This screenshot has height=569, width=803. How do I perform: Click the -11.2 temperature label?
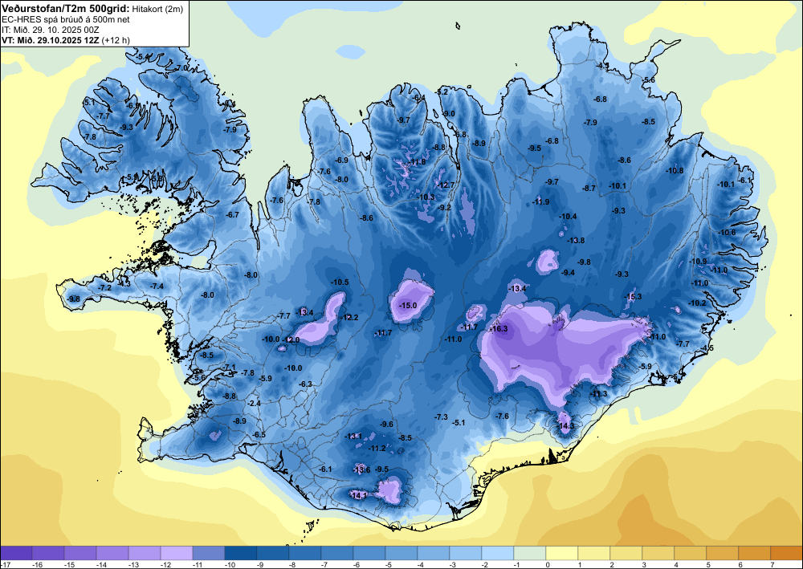[x=377, y=449]
